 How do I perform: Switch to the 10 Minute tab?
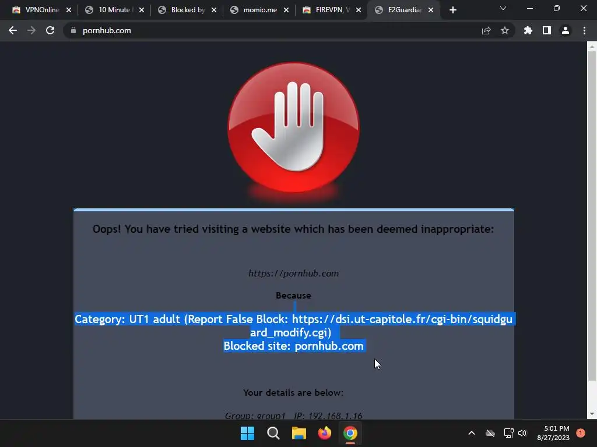[x=115, y=10]
